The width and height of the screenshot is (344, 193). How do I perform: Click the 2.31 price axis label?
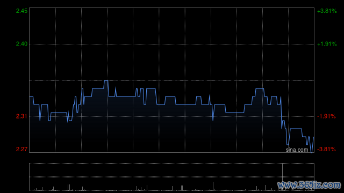point(21,116)
